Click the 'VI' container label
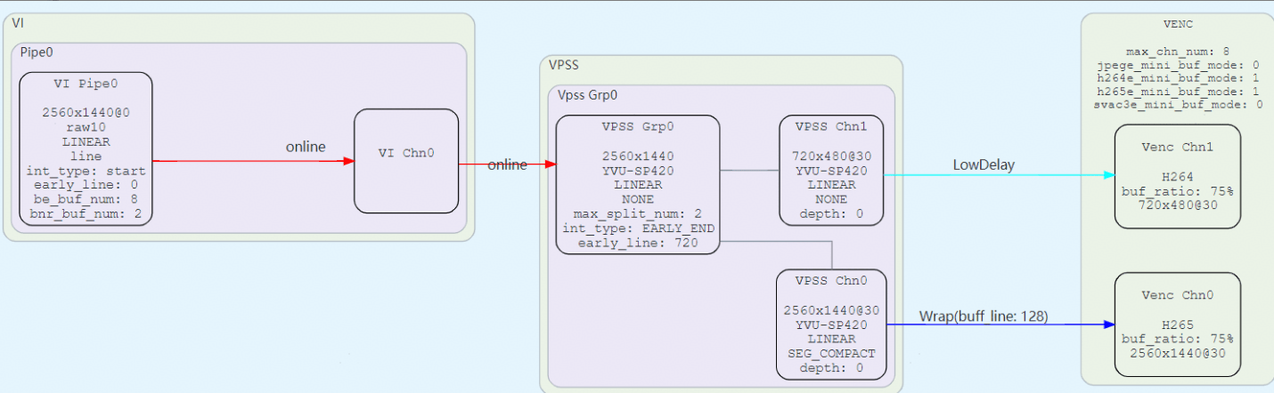Image resolution: width=1274 pixels, height=393 pixels. [18, 22]
